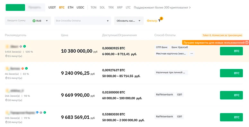Click the orange badge icon on 46 orders advertiser

pyautogui.click(x=22, y=68)
